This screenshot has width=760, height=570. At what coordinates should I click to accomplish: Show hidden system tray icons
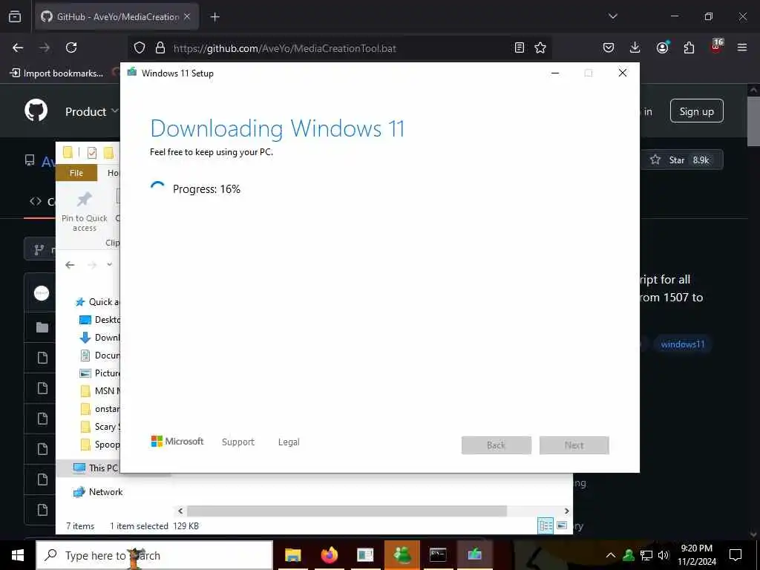click(611, 555)
